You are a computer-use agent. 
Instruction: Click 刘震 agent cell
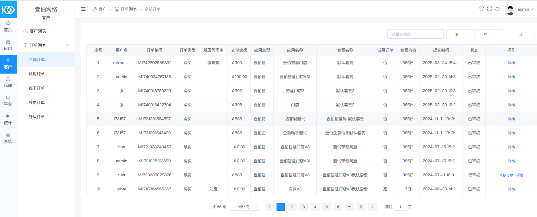(213, 189)
